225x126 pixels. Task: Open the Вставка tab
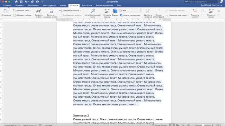19,6
